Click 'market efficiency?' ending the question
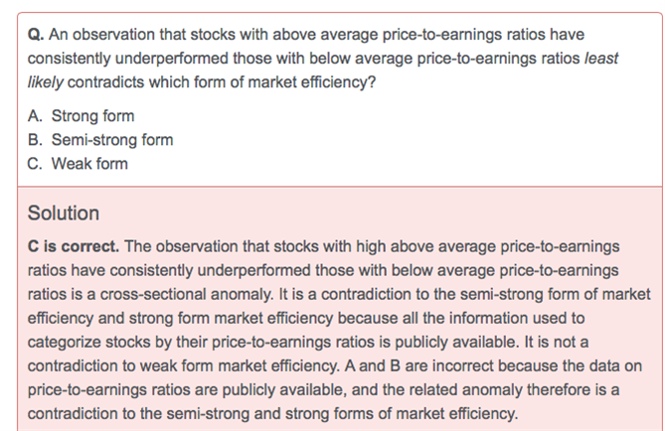 pyautogui.click(x=312, y=82)
